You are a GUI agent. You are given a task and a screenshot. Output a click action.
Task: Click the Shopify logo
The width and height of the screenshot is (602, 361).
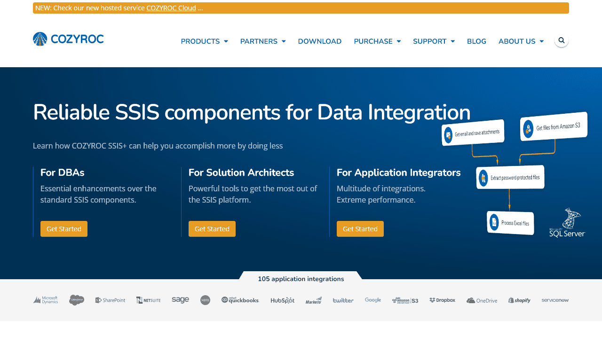pyautogui.click(x=519, y=300)
